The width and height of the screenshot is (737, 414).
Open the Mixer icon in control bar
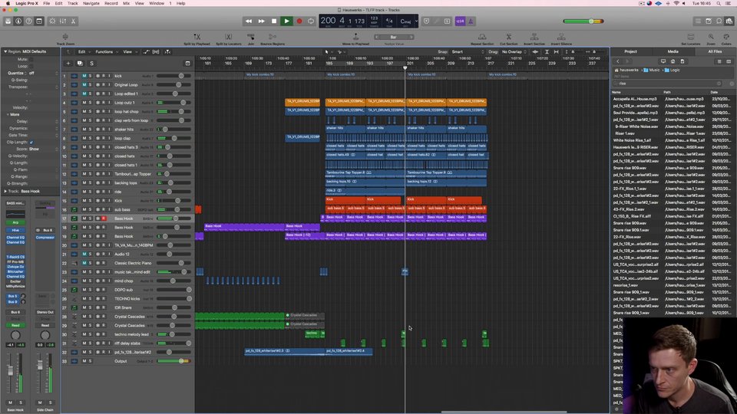(x=62, y=21)
